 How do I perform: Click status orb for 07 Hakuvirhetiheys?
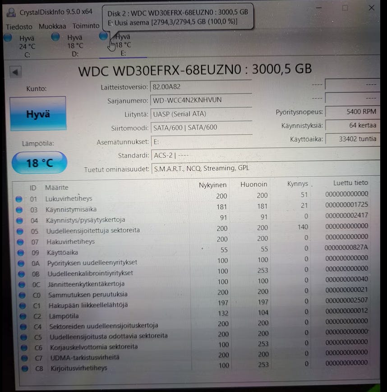[20, 242]
